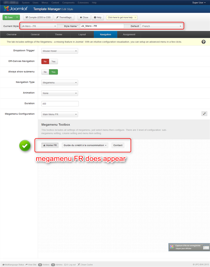
Task: Open the Navigation Type dropdown
Action: 59,82
